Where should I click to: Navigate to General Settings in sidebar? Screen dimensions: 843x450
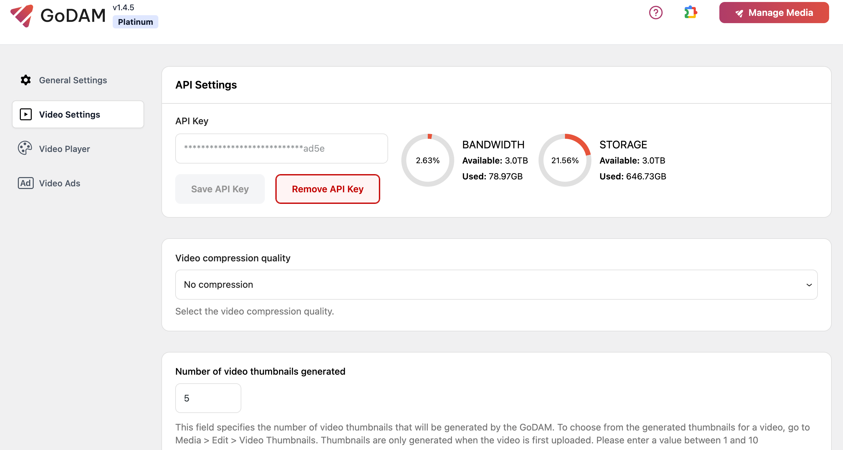click(x=73, y=80)
